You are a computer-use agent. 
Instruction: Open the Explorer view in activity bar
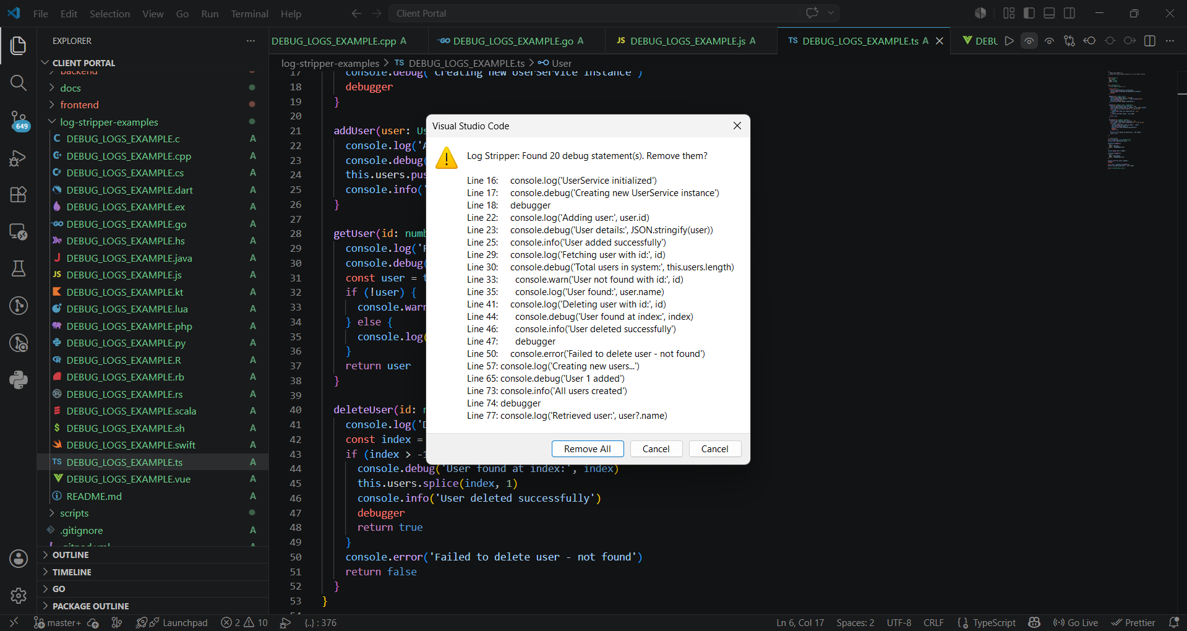[x=19, y=45]
